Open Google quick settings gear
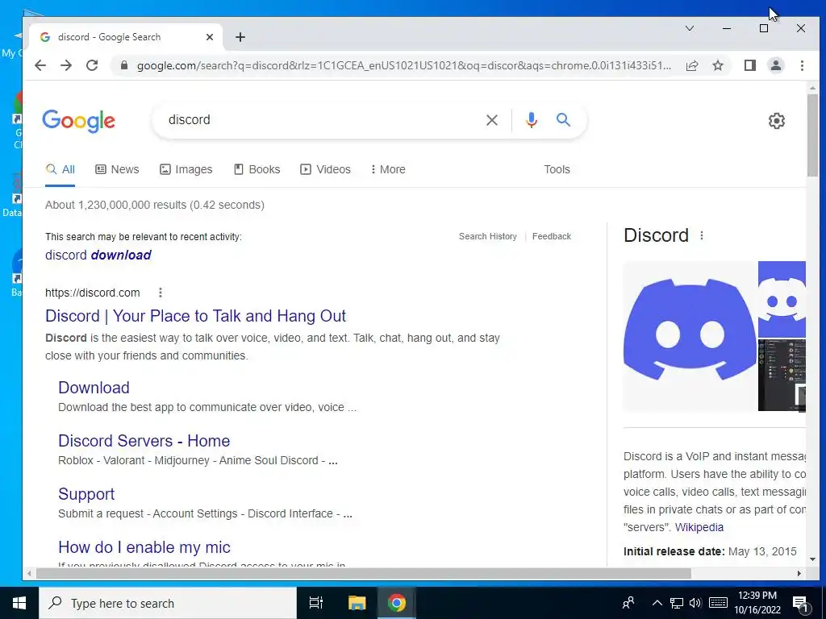 tap(776, 121)
